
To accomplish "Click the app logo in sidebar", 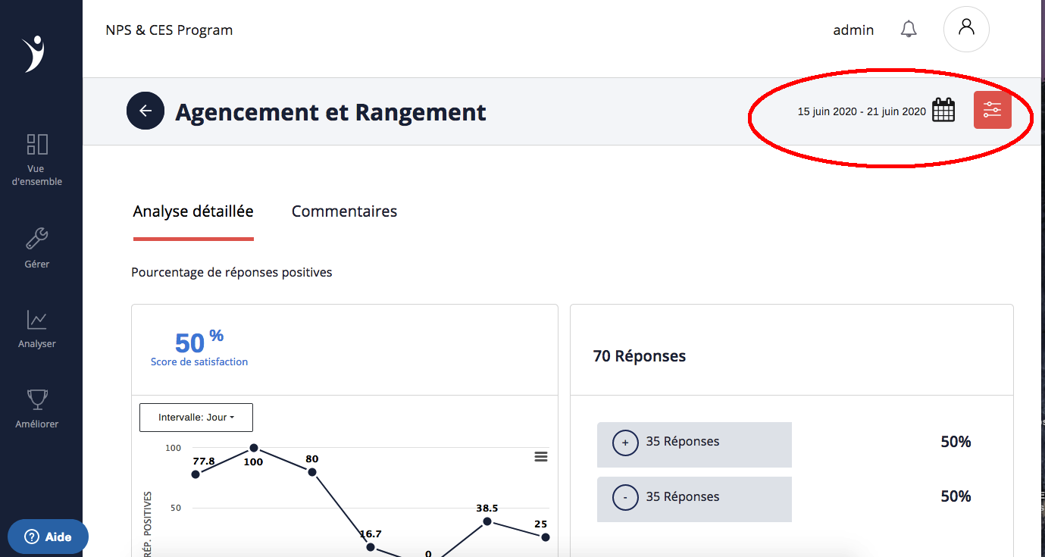I will (x=34, y=54).
